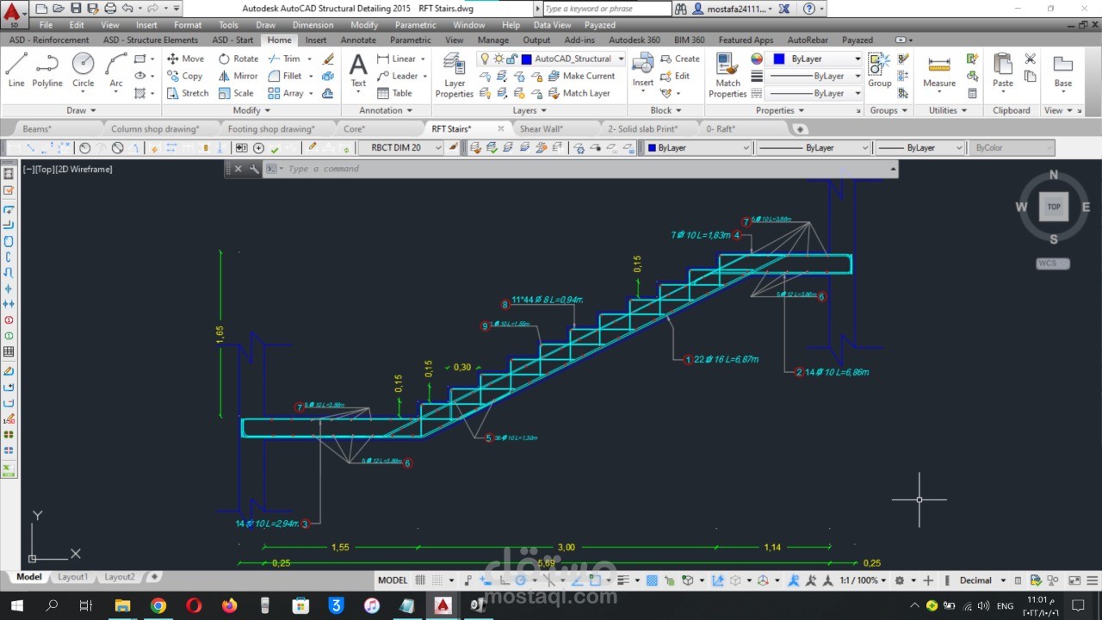Activate the Array tool
The height and width of the screenshot is (620, 1102).
click(286, 93)
